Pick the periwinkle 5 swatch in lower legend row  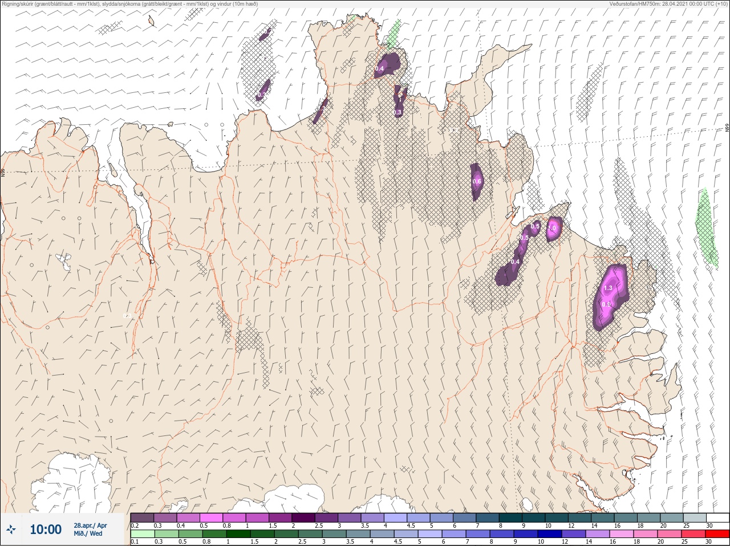coord(431,534)
